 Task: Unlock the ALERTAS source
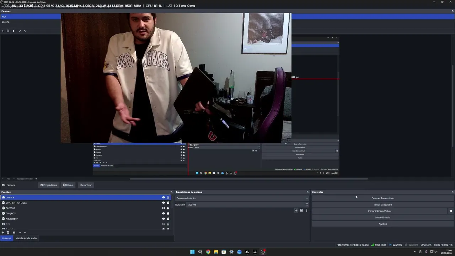pos(168,208)
